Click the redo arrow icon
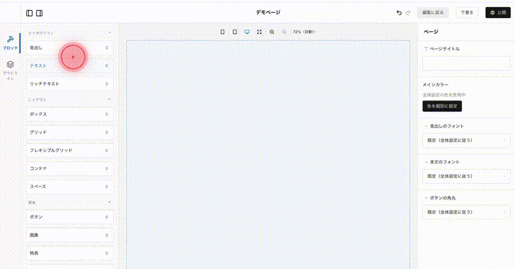 [x=408, y=13]
